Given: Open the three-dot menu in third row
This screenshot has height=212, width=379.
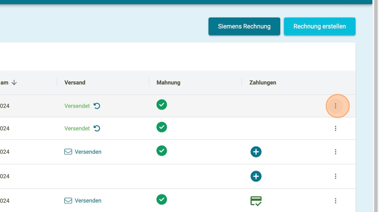Looking at the screenshot, I should pyautogui.click(x=335, y=152).
